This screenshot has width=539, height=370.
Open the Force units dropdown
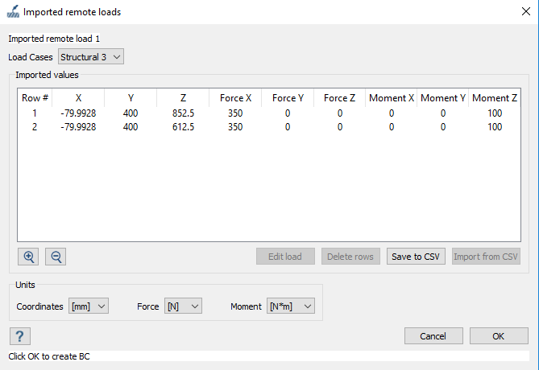(x=182, y=306)
